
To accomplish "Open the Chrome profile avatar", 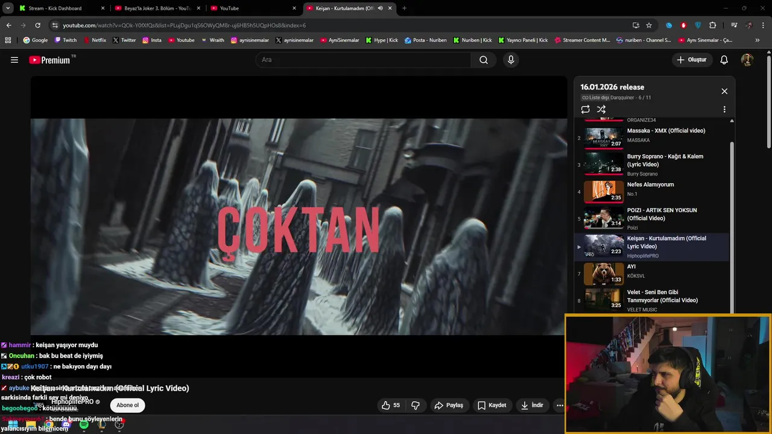I will click(748, 25).
